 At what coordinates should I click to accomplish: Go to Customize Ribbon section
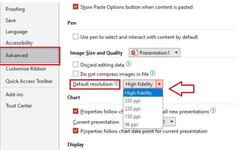[26, 69]
